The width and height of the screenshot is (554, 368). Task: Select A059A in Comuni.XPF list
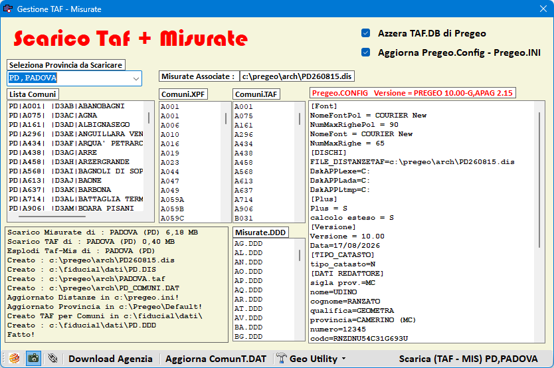[x=191, y=199]
